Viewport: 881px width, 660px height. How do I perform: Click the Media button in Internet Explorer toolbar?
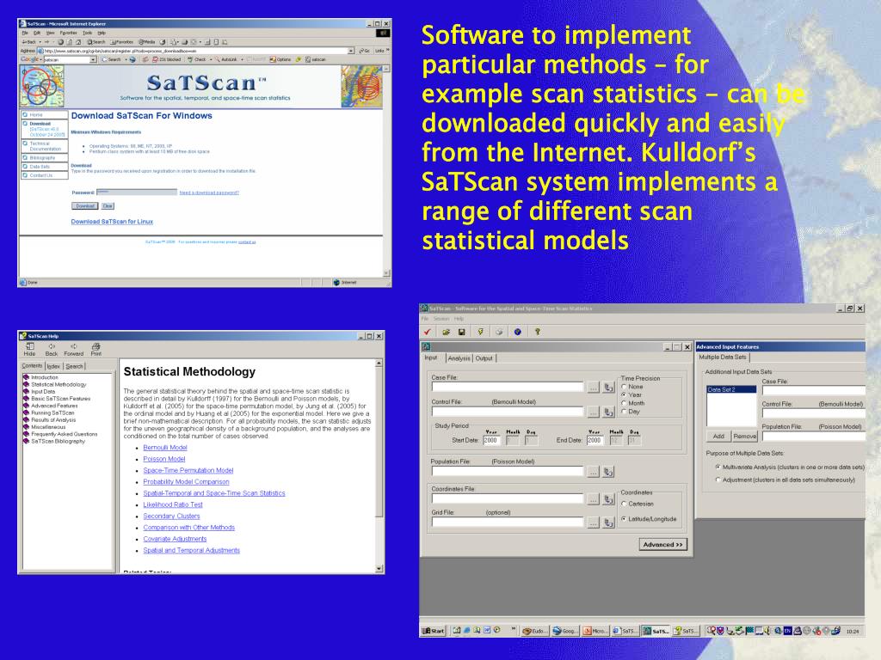tap(146, 42)
